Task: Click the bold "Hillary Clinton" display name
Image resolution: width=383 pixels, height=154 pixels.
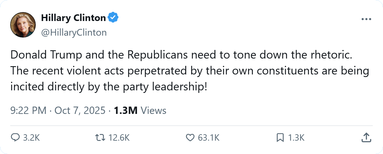Action: point(73,18)
